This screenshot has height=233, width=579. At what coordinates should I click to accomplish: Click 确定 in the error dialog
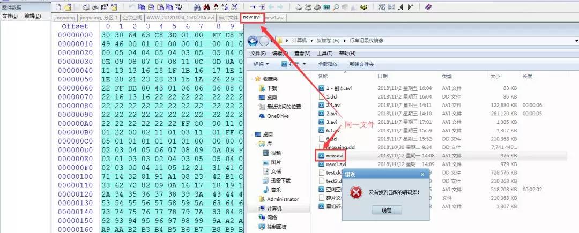386,210
